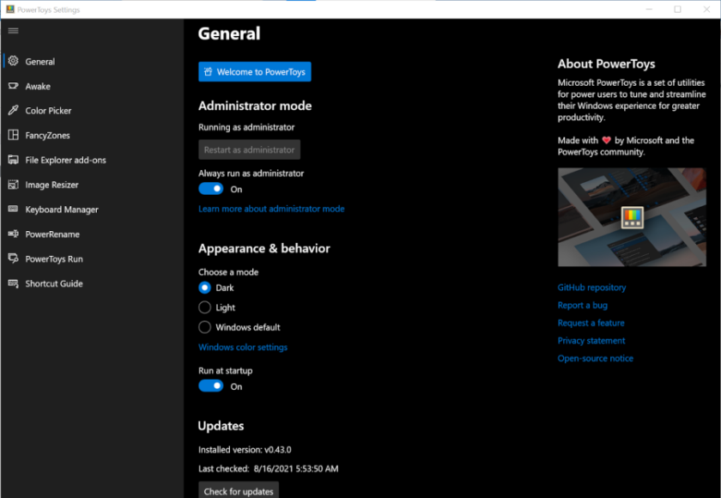Click the PowerToys logo in title bar
This screenshot has height=498, width=721.
tap(10, 9)
